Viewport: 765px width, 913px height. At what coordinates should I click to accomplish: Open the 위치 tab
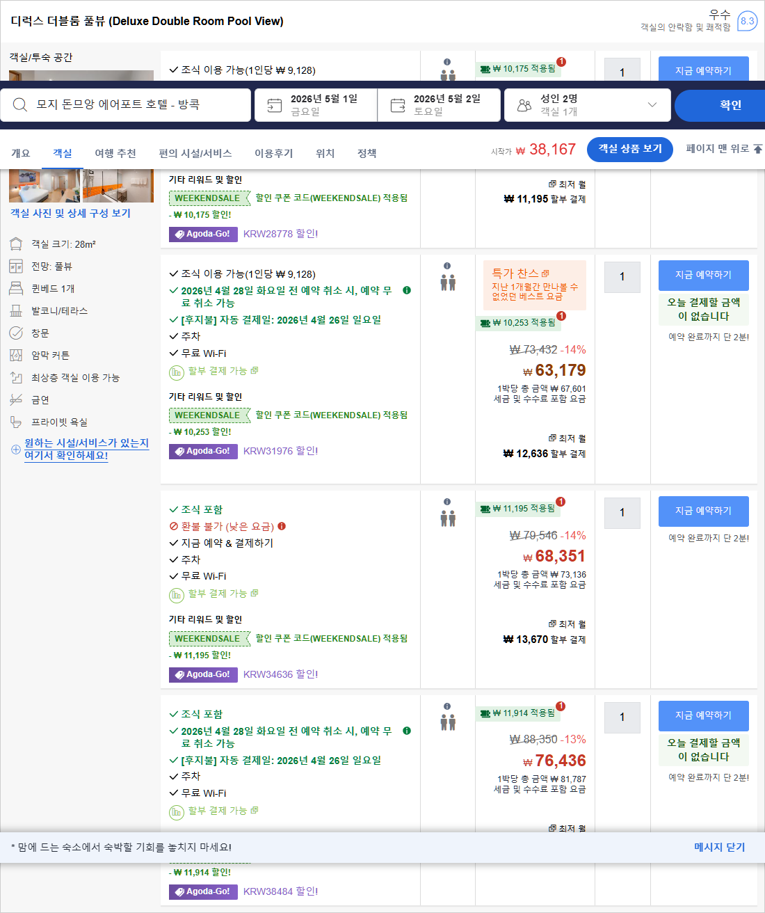(x=325, y=153)
